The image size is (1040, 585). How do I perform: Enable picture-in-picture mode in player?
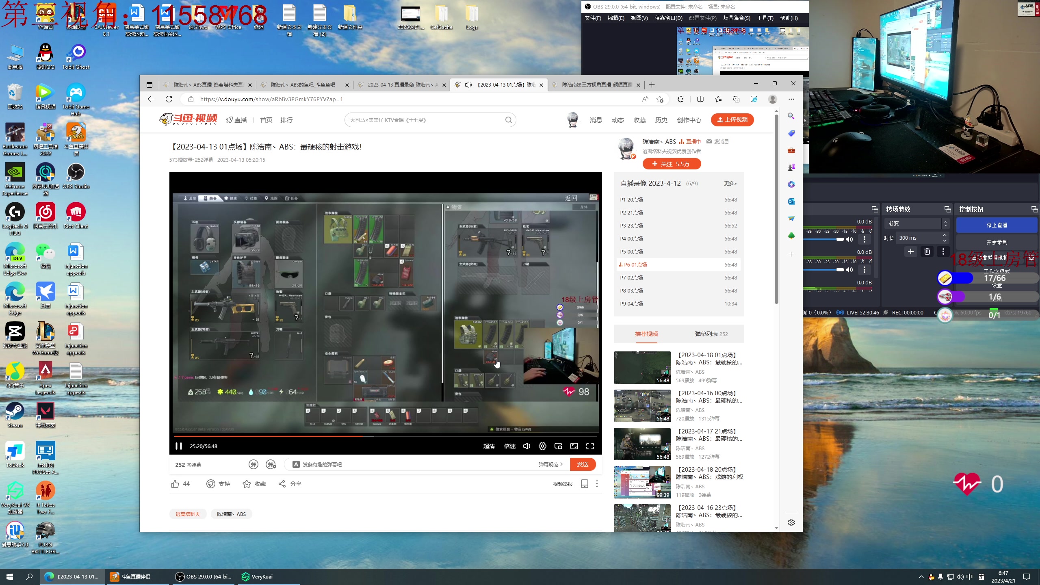pos(558,446)
